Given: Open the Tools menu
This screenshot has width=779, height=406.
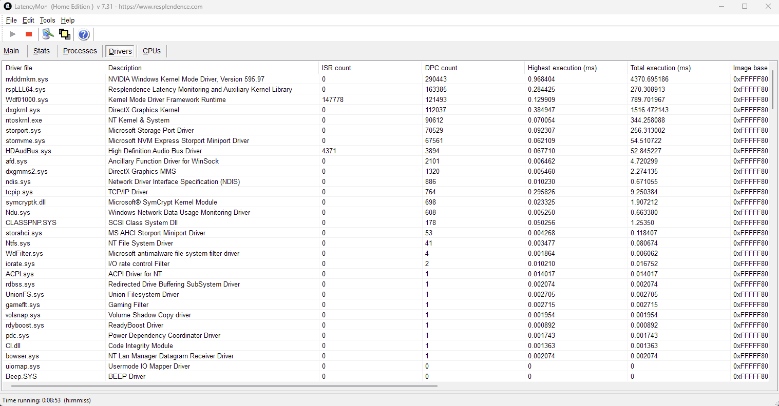Looking at the screenshot, I should (47, 21).
